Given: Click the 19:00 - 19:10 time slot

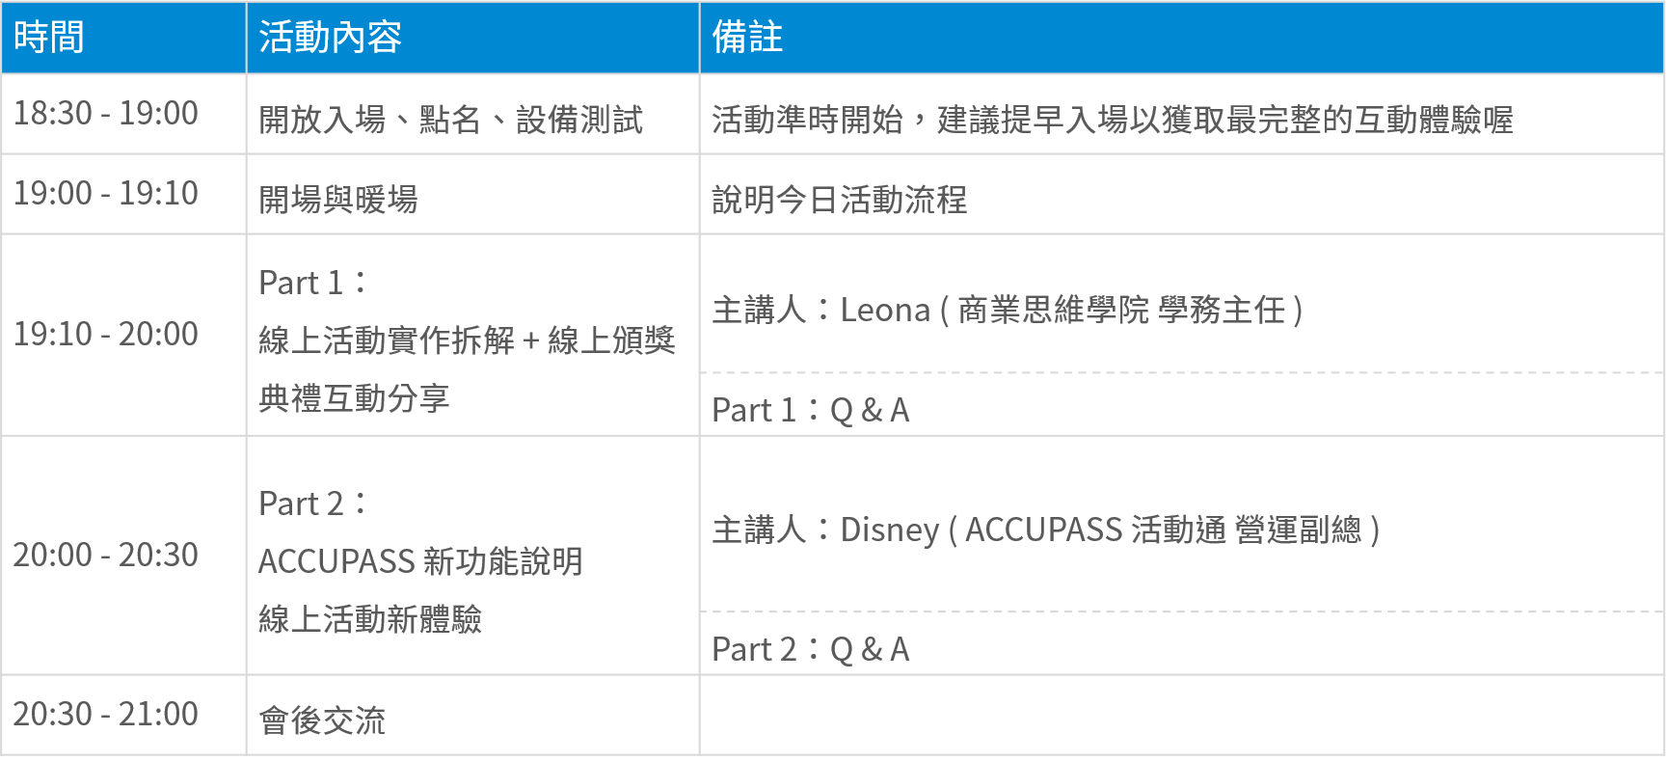Looking at the screenshot, I should (x=106, y=194).
